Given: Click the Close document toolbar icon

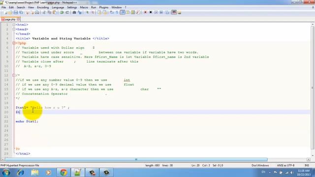Looking at the screenshot, I should (27, 12).
